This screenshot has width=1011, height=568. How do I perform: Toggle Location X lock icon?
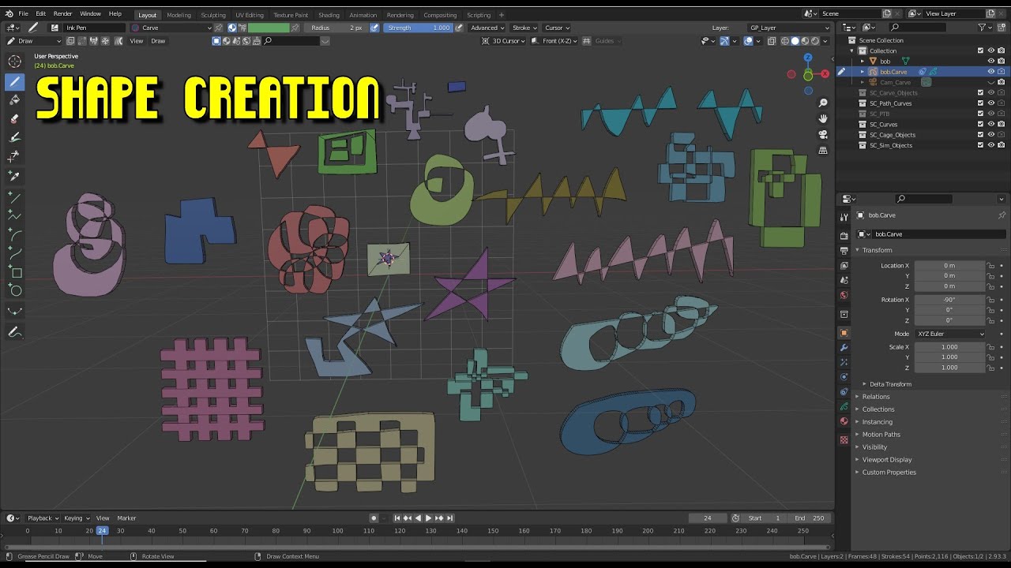point(991,266)
